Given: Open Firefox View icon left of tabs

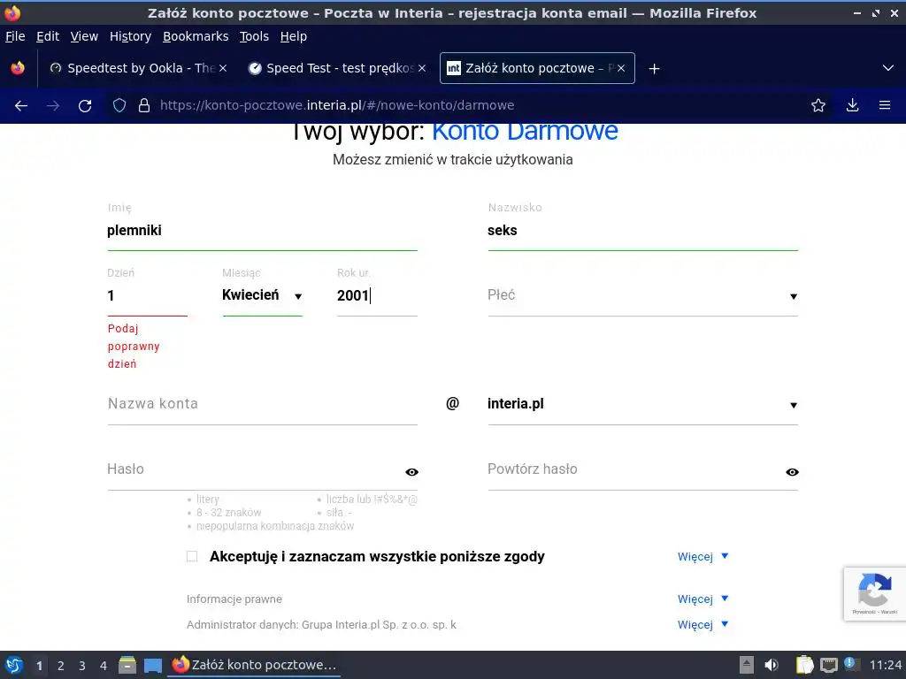Looking at the screenshot, I should (18, 68).
